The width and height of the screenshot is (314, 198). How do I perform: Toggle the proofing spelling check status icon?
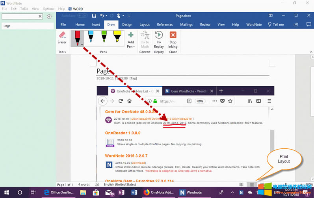(98, 184)
